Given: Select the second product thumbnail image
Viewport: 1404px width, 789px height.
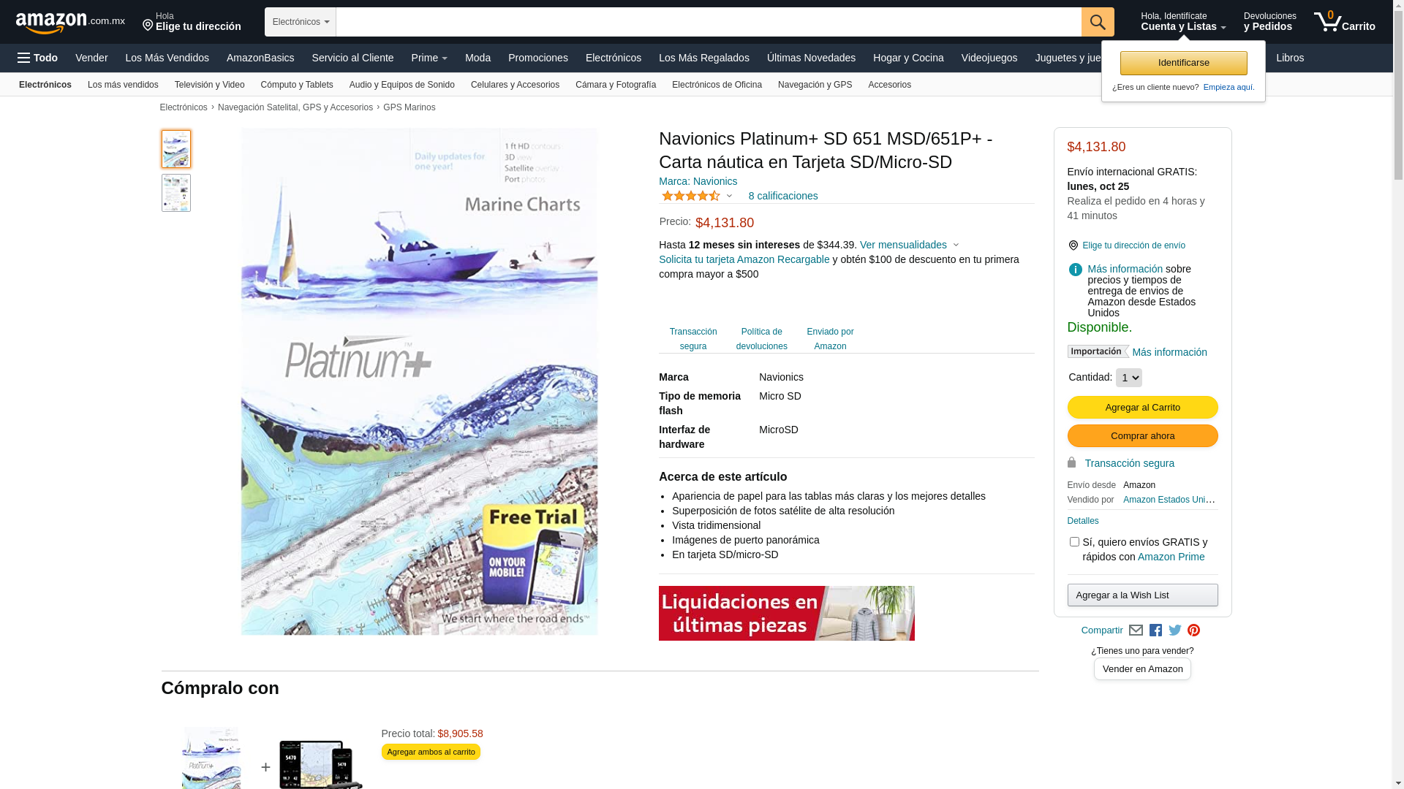Looking at the screenshot, I should [x=176, y=193].
